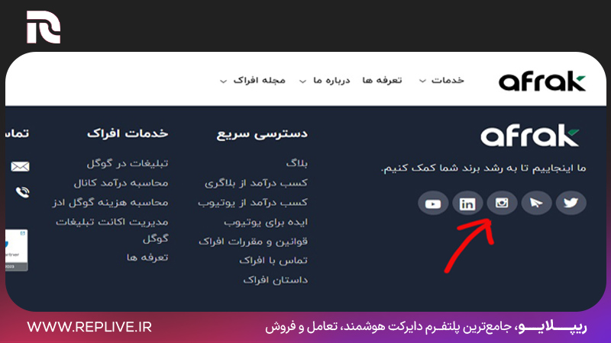Viewport: 611px width, 343px height.
Task: Click the brand tagline under the footer logo
Action: point(483,168)
